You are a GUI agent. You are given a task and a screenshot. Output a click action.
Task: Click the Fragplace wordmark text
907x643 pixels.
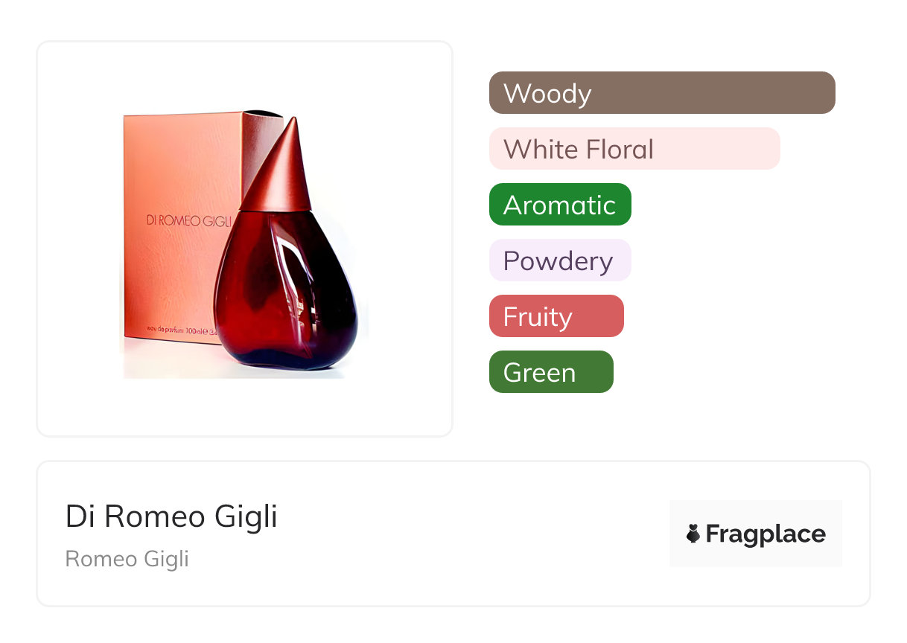[x=766, y=534]
